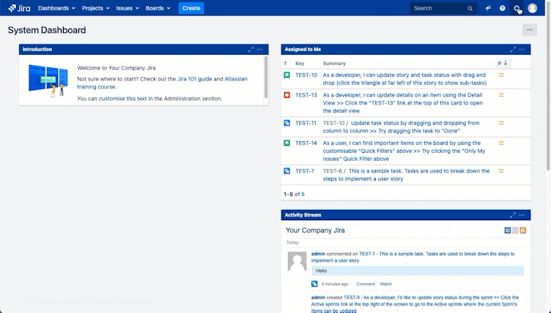Image resolution: width=551 pixels, height=313 pixels.
Task: Open TEST-14 summary about Quick Filters
Action: tap(404, 151)
